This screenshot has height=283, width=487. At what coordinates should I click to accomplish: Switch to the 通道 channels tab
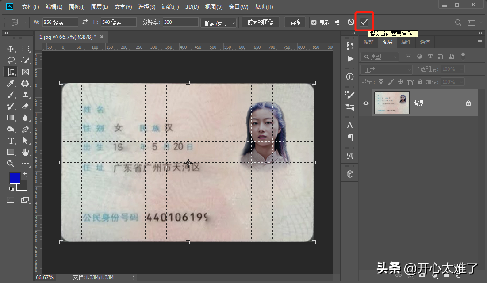point(425,42)
